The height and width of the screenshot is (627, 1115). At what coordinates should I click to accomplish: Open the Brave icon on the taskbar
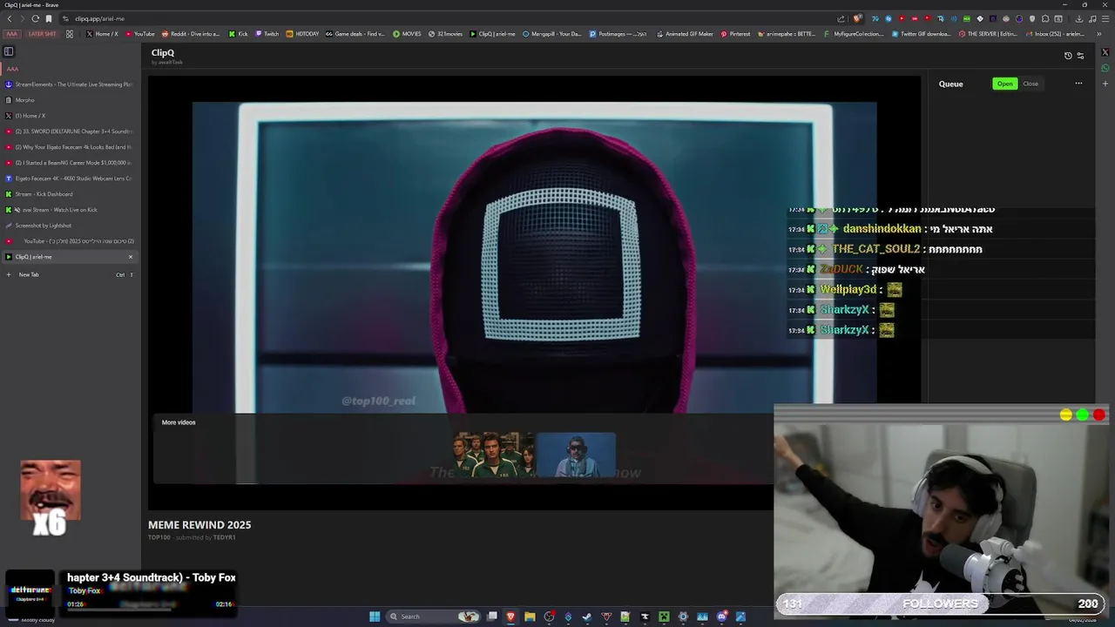click(x=510, y=617)
